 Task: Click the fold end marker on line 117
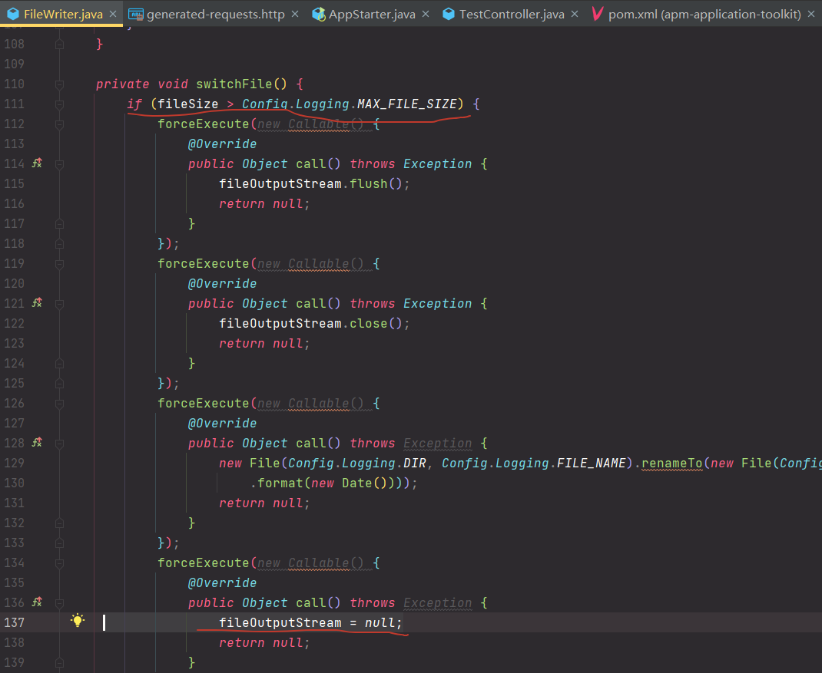pyautogui.click(x=59, y=224)
